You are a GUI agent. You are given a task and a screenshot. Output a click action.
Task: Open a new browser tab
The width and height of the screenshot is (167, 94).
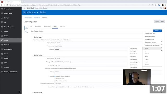tap(23, 2)
